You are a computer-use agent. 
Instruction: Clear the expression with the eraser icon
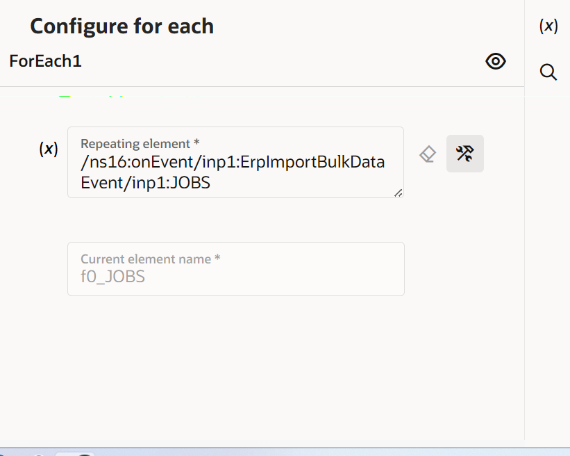point(428,154)
